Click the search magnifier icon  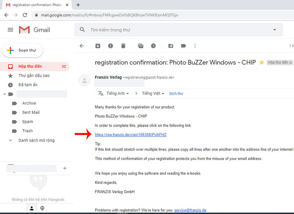click(82, 30)
